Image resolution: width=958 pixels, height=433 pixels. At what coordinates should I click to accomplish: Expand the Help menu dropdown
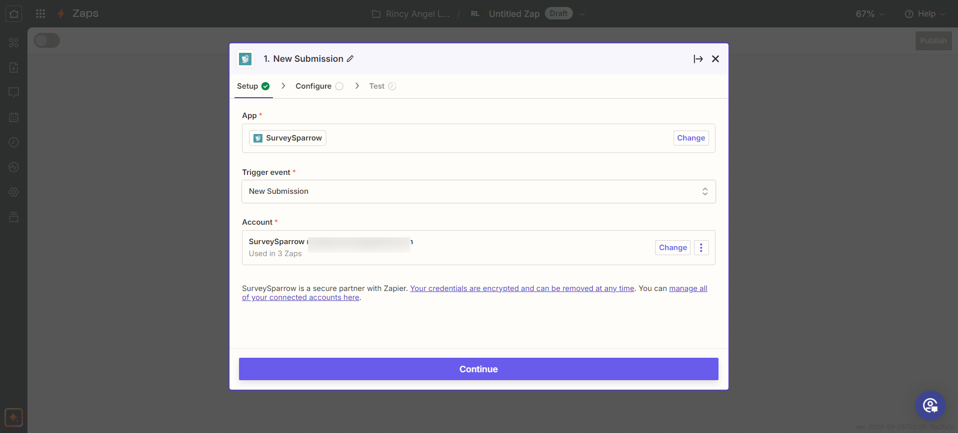(x=925, y=14)
